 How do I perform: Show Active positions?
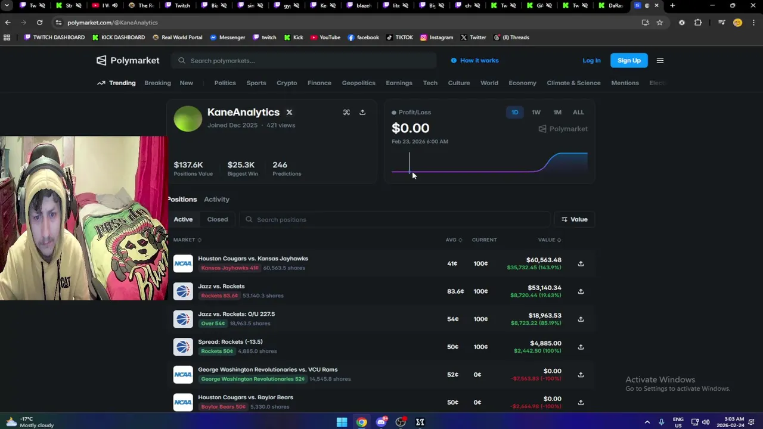click(x=183, y=219)
